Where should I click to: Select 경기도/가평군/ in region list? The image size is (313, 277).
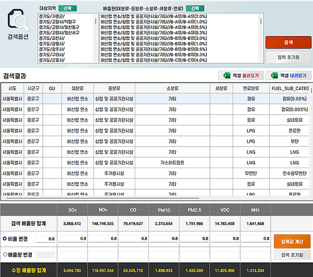pyautogui.click(x=52, y=17)
